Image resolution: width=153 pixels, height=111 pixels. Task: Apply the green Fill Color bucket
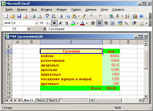73,23
